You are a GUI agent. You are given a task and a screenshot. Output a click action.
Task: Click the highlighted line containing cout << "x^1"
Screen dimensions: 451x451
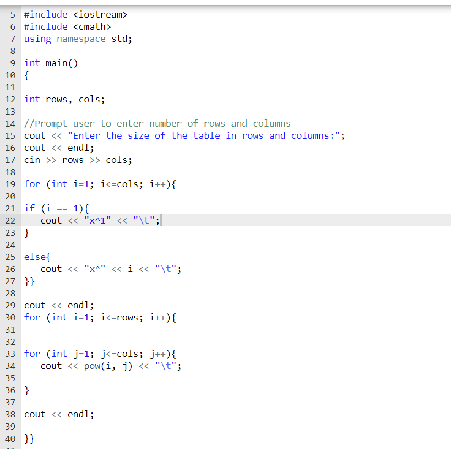tap(99, 220)
